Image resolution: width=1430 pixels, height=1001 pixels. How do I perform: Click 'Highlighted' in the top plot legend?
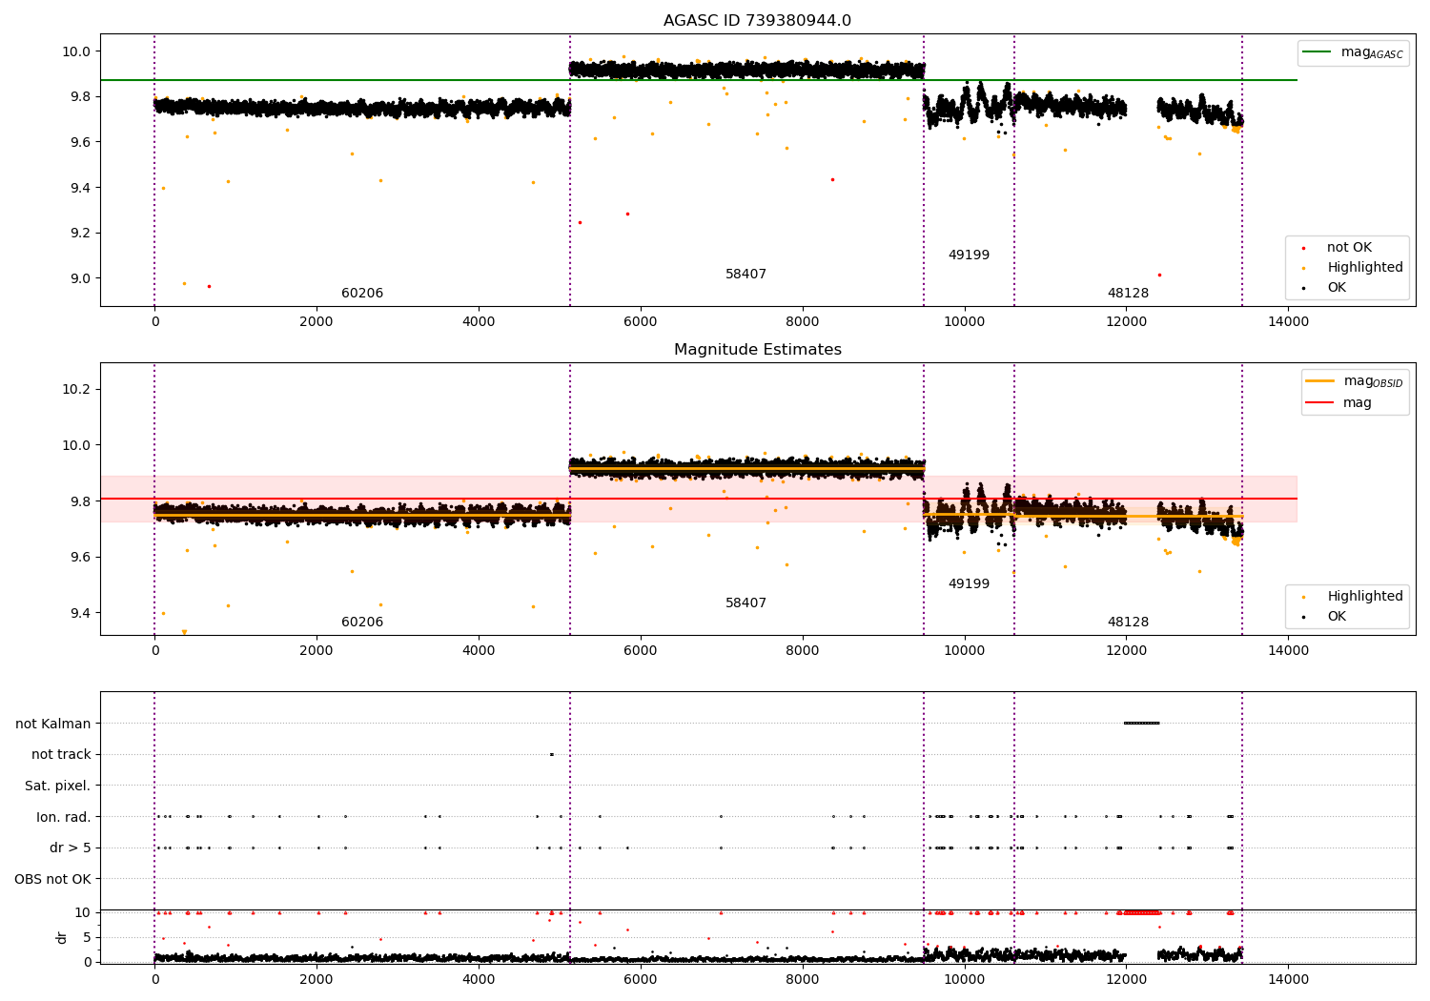pos(1353,268)
